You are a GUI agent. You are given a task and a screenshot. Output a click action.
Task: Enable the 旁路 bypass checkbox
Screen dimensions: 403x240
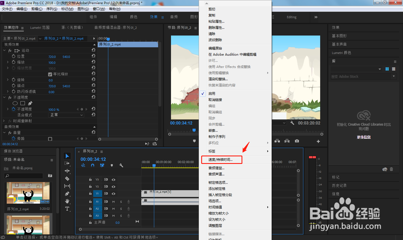click(50, 139)
